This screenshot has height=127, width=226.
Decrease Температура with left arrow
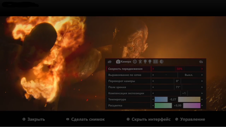click(153, 99)
